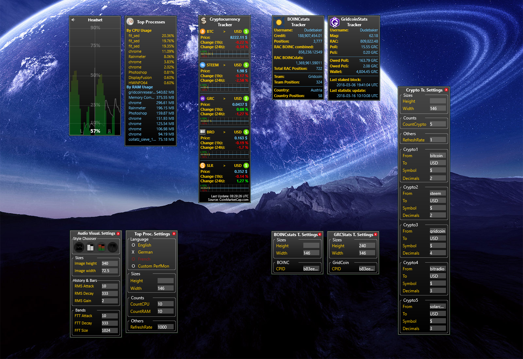Click the purple GRC coin icon
The height and width of the screenshot is (359, 523).
203,98
